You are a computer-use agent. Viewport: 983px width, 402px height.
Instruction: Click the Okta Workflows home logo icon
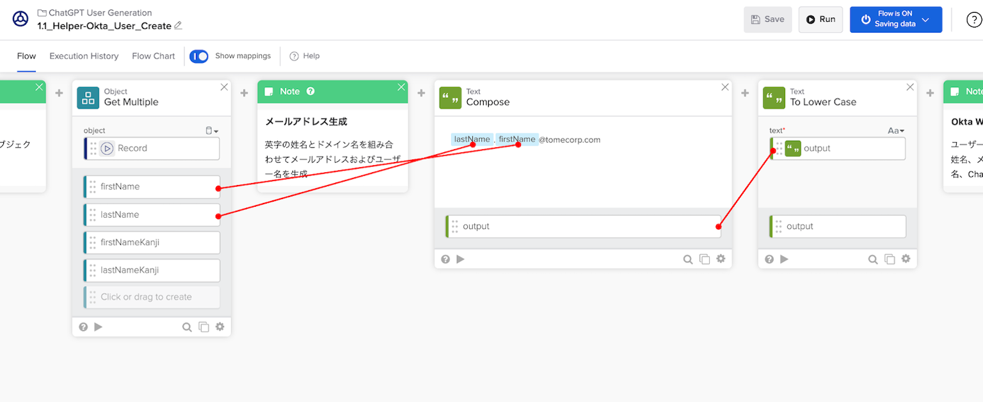[20, 19]
